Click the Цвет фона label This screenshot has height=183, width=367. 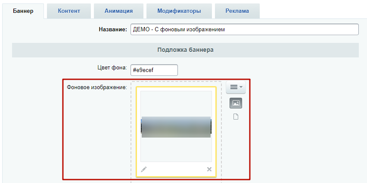pos(111,68)
